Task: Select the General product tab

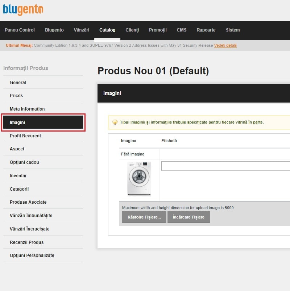Action: (43, 82)
